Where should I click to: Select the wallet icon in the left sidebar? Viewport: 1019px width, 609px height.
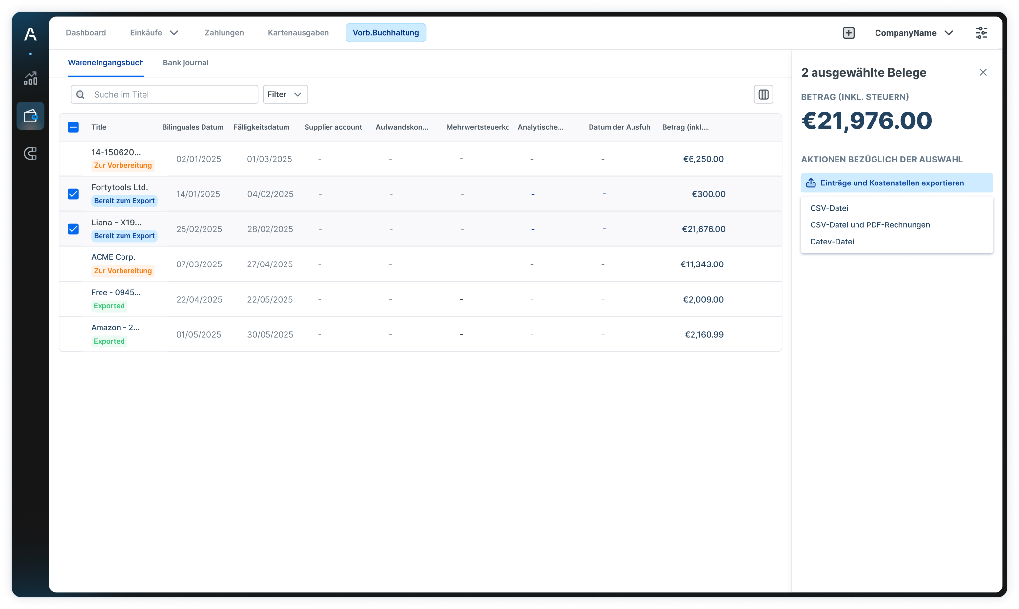pos(30,116)
